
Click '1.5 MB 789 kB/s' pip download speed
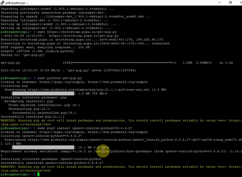coord(93,94)
